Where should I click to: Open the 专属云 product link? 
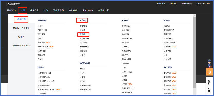tap(41, 59)
